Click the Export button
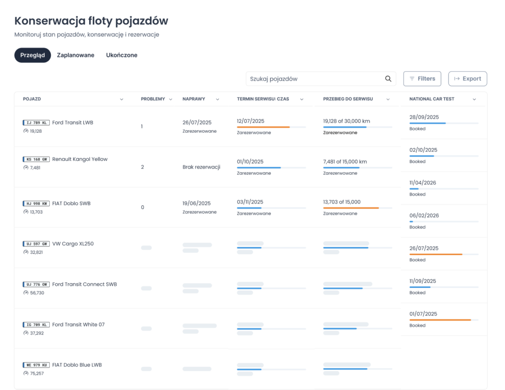 (x=468, y=78)
